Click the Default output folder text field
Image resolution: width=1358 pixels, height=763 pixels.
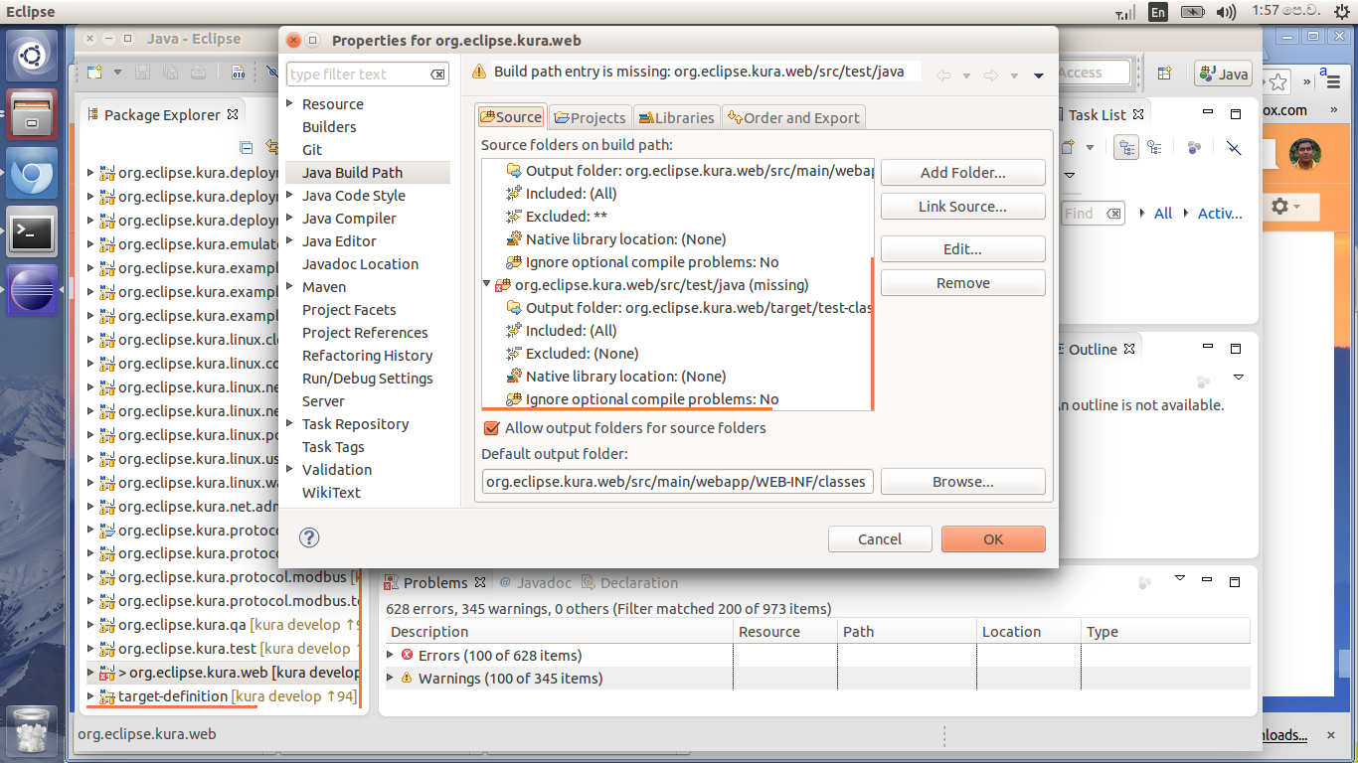(678, 482)
